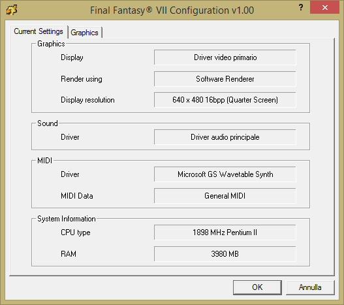
Task: Click the Driver label in Sound group
Action: pos(70,137)
